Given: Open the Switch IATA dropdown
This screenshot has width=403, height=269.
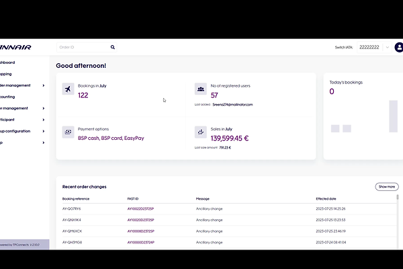Looking at the screenshot, I should point(387,48).
